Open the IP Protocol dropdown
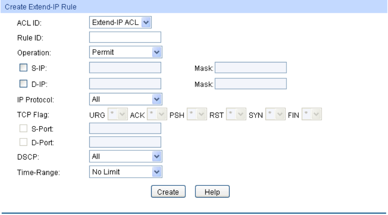 [x=126, y=99]
